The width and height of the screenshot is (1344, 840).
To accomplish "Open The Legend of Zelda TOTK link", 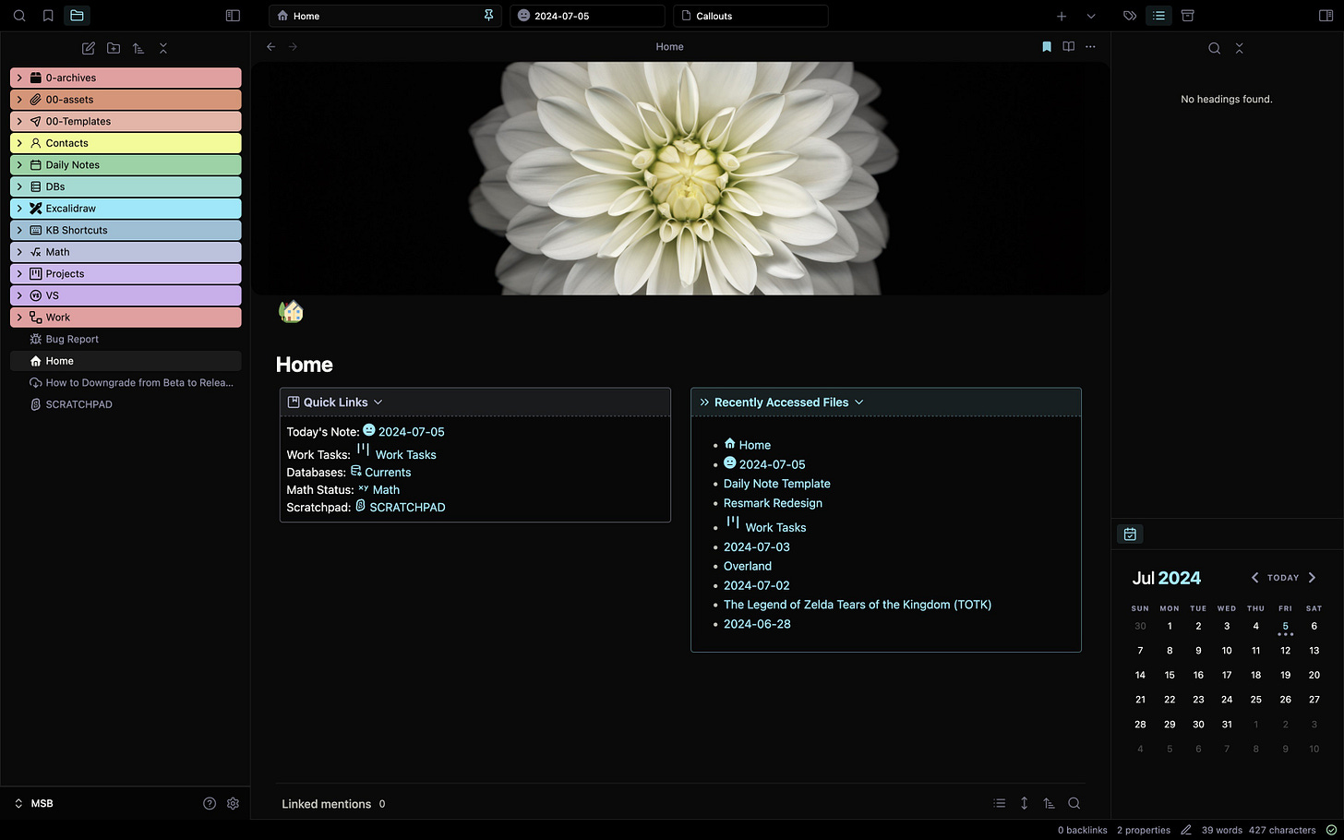I will tap(858, 605).
